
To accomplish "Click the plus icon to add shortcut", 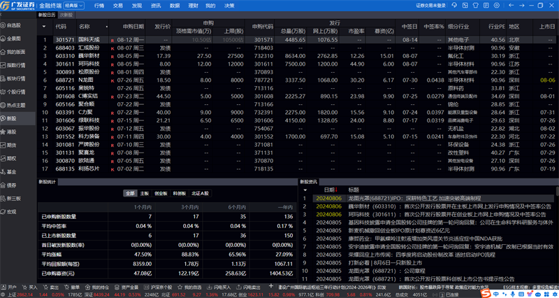I will pos(271,286).
